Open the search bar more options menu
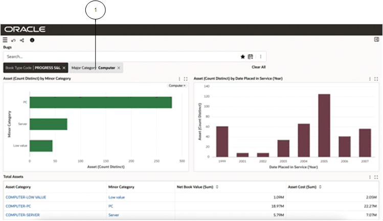This screenshot has height=221, width=383. [x=261, y=57]
